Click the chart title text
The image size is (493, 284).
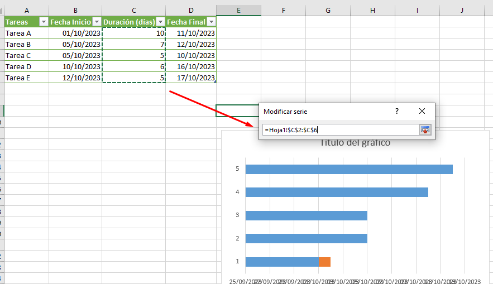point(355,143)
